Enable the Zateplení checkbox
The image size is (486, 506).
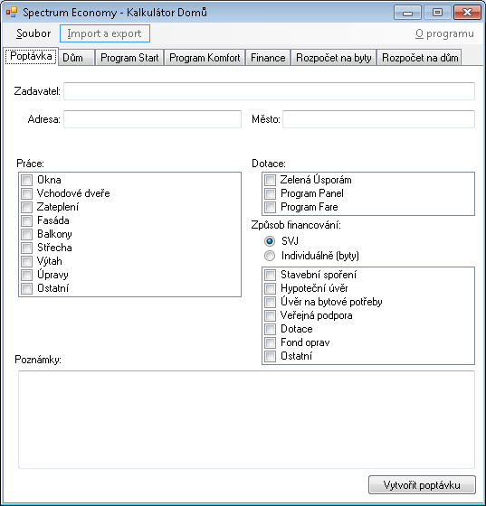(27, 207)
